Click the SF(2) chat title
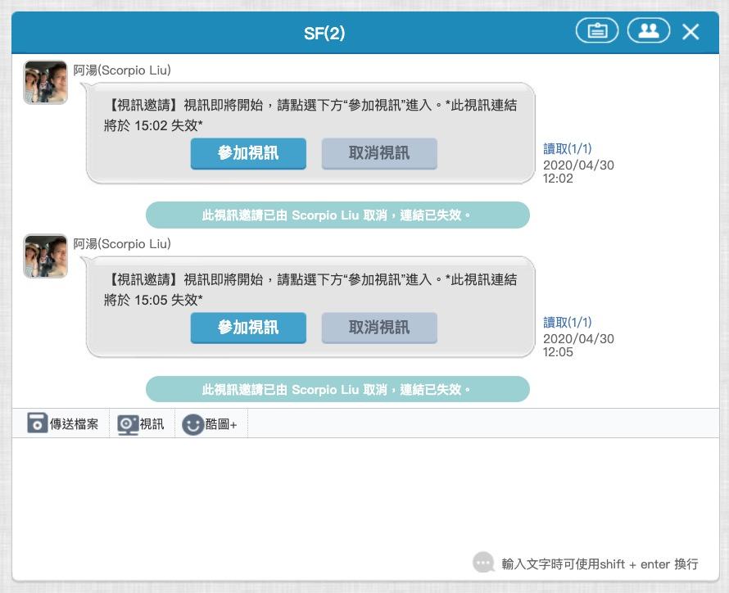 [x=324, y=33]
